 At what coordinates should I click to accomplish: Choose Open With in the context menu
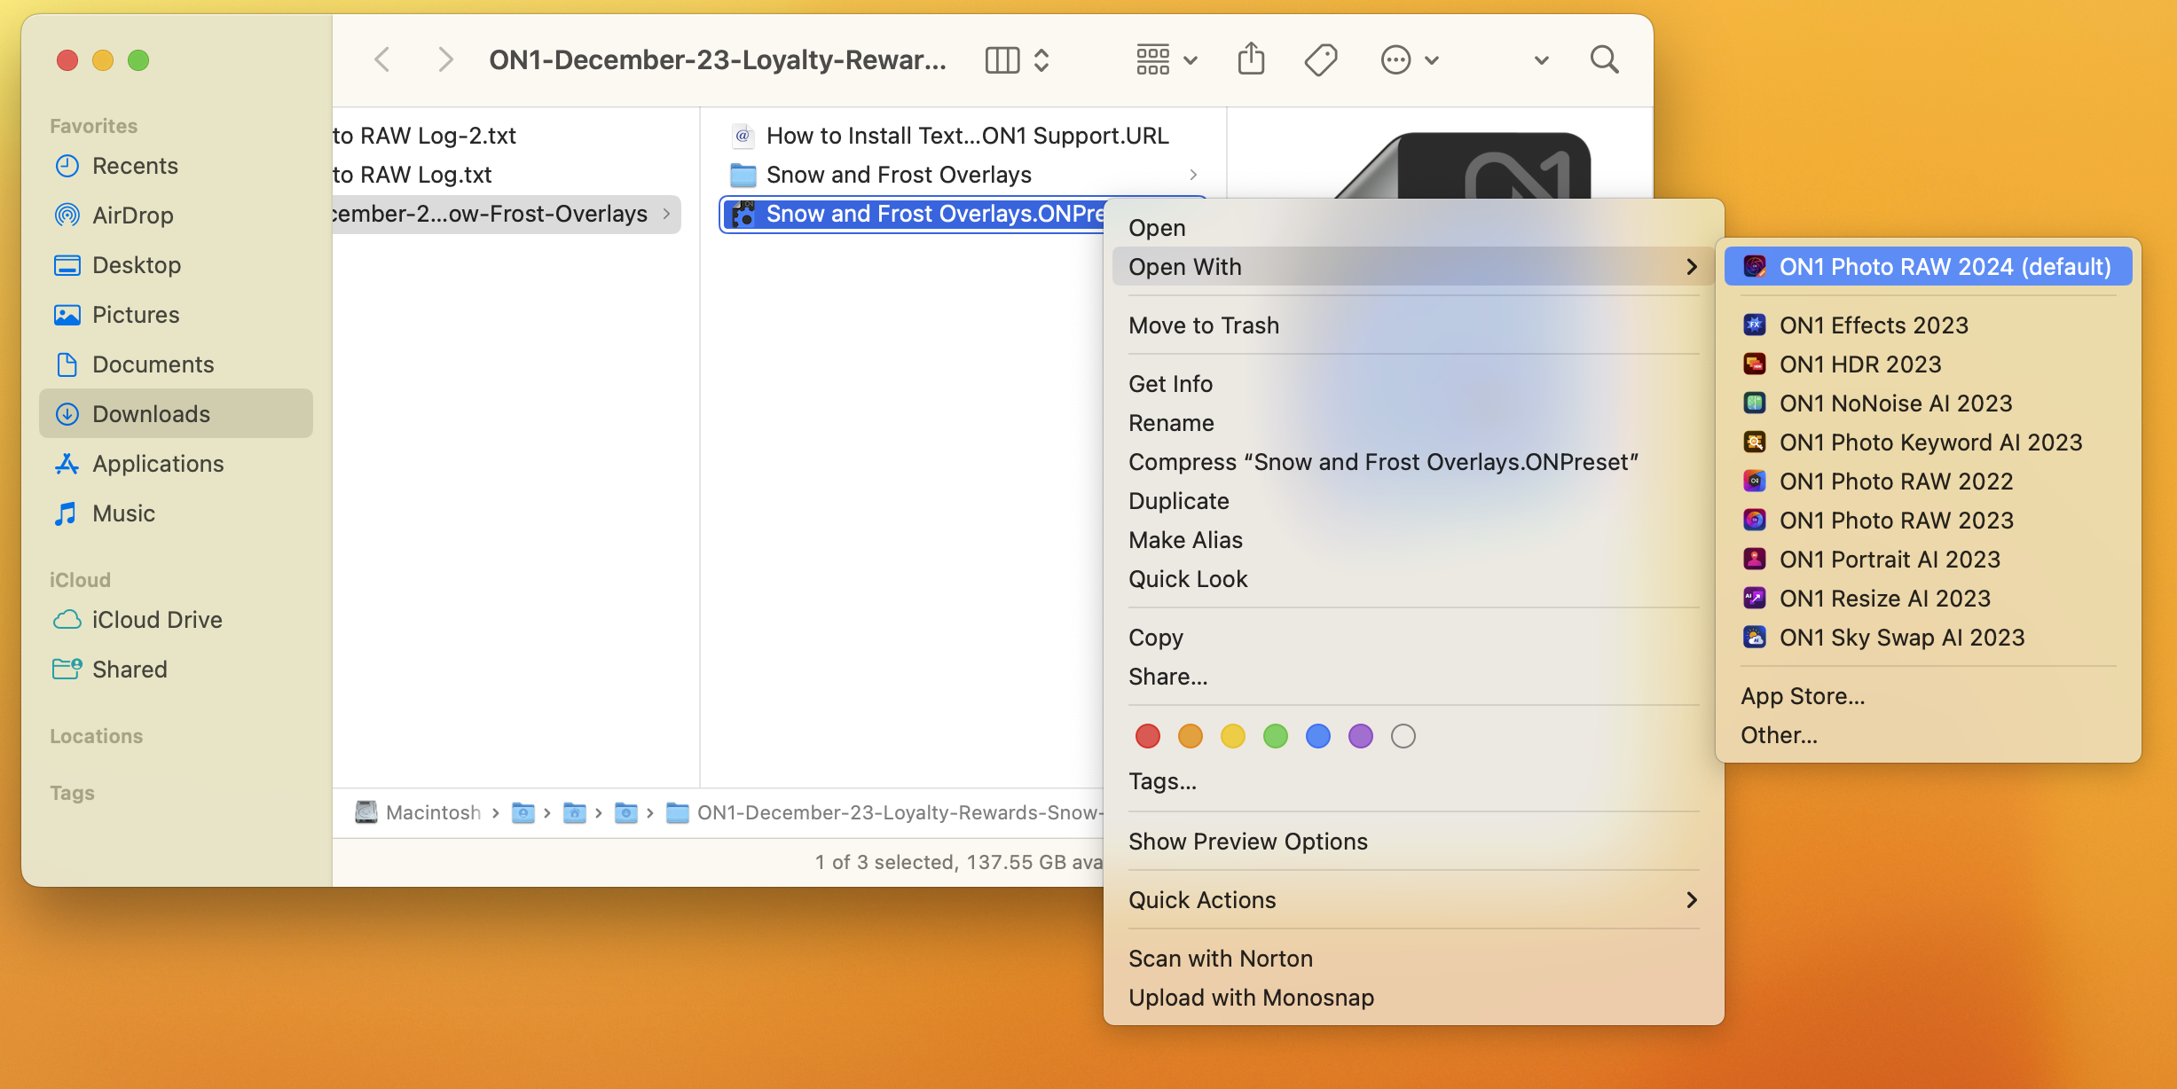(1413, 267)
